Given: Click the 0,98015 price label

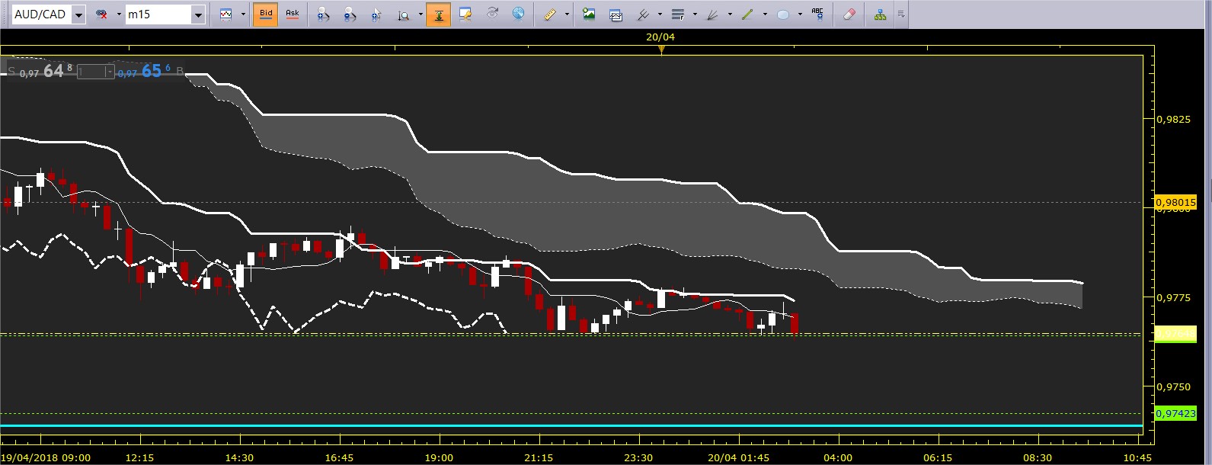Looking at the screenshot, I should [x=1176, y=203].
